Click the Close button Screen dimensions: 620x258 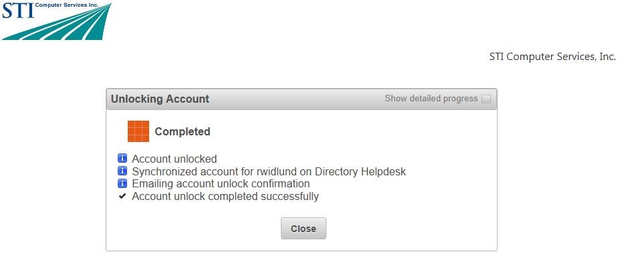pyautogui.click(x=303, y=229)
